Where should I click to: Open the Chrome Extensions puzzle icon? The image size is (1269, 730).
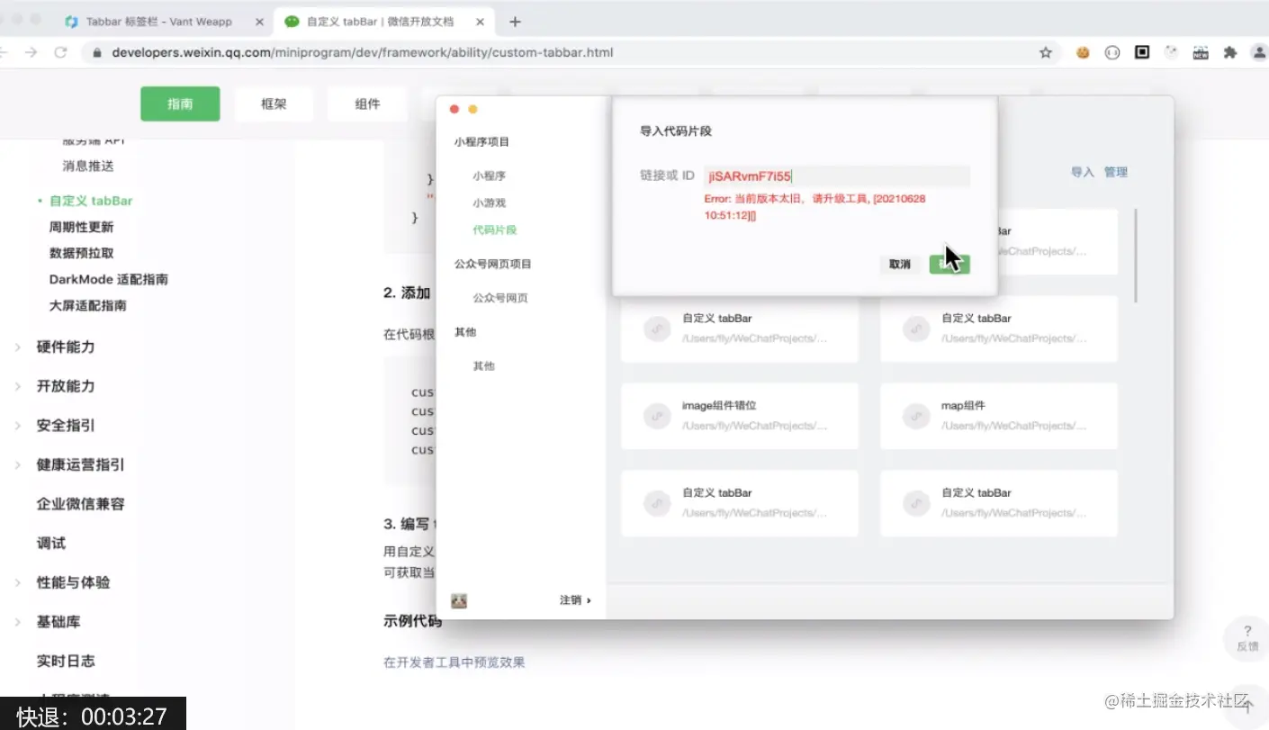1229,52
